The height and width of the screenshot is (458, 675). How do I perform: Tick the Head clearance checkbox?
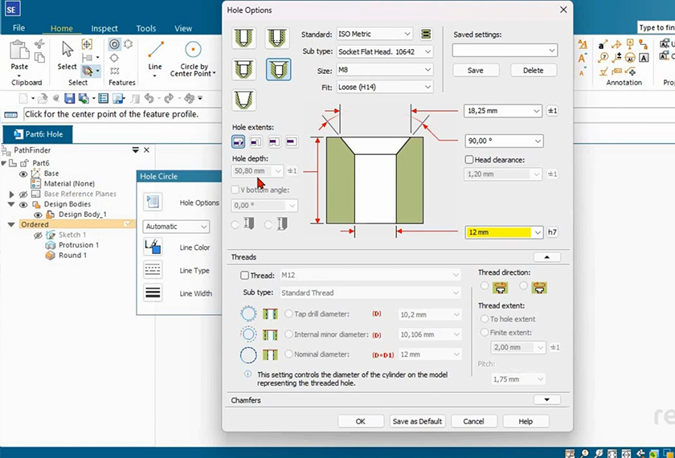click(469, 160)
